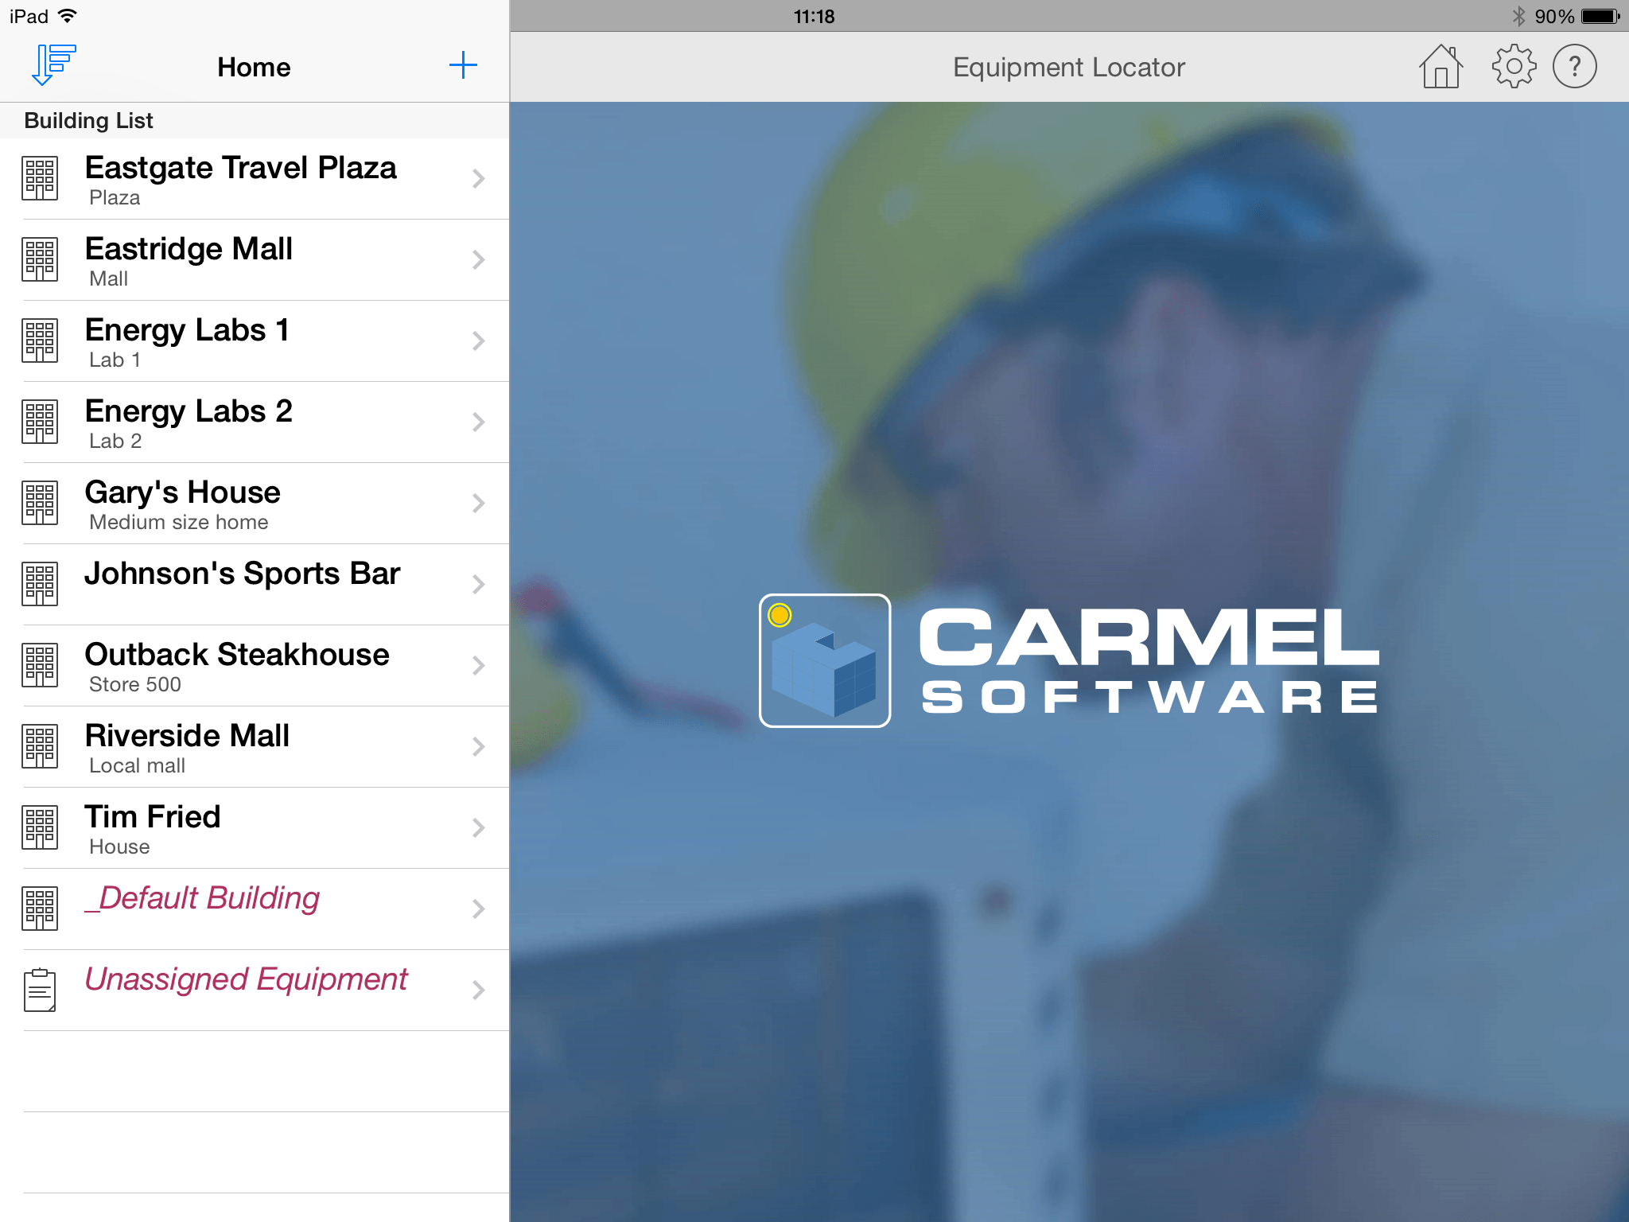
Task: Tap Unassigned Equipment clipboard icon
Action: coord(40,990)
